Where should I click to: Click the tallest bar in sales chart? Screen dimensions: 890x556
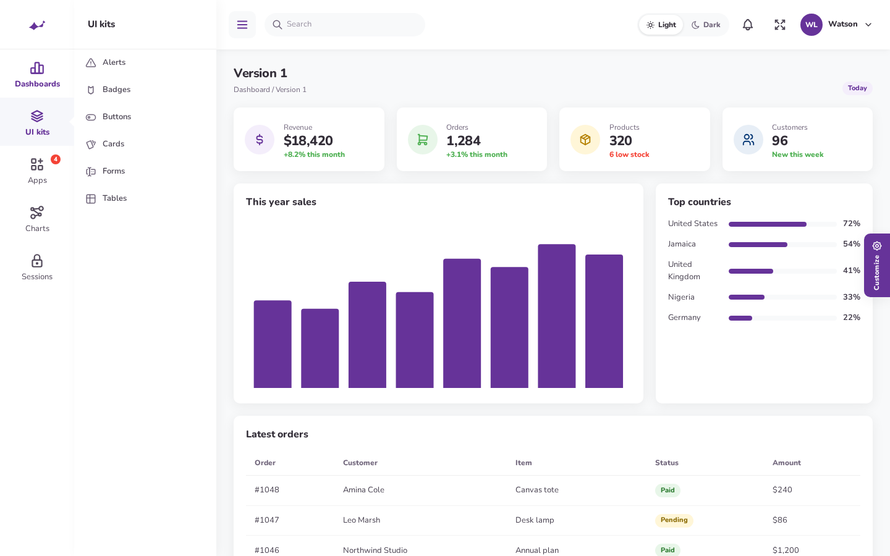click(x=557, y=316)
